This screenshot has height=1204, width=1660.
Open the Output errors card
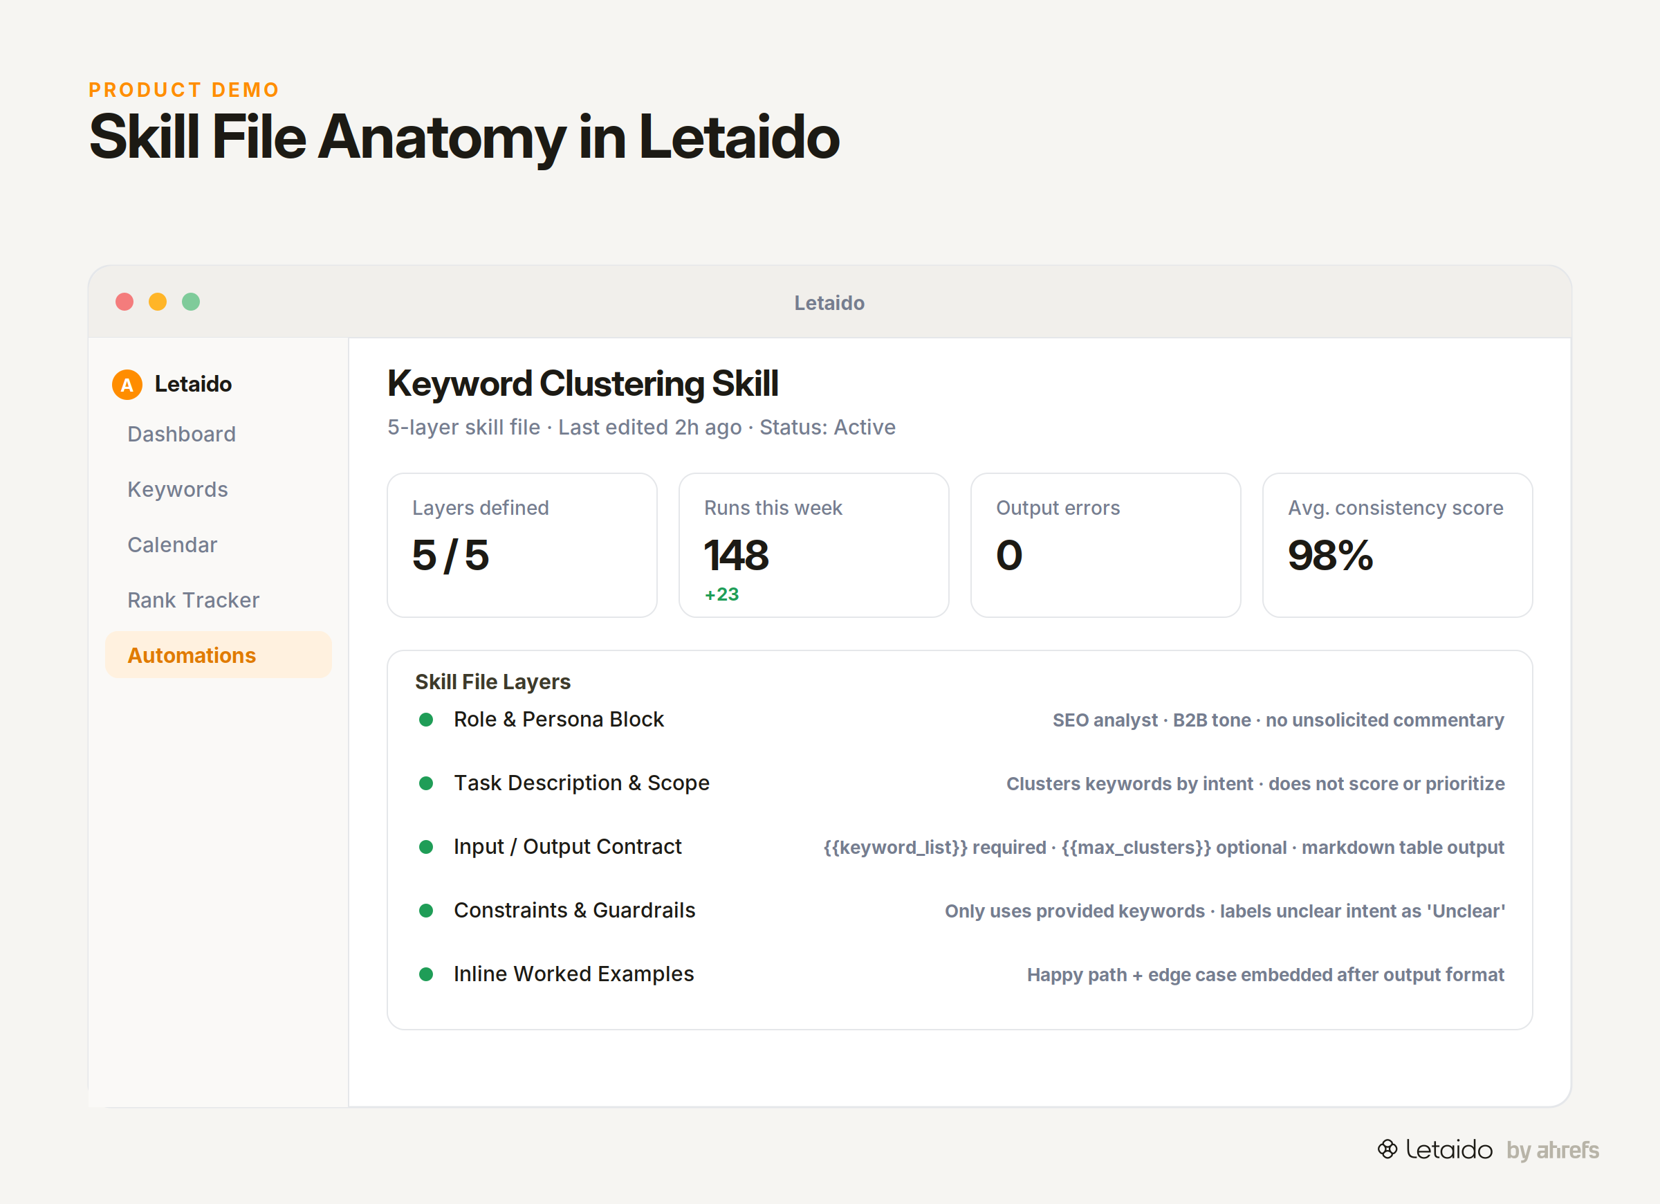(1106, 545)
